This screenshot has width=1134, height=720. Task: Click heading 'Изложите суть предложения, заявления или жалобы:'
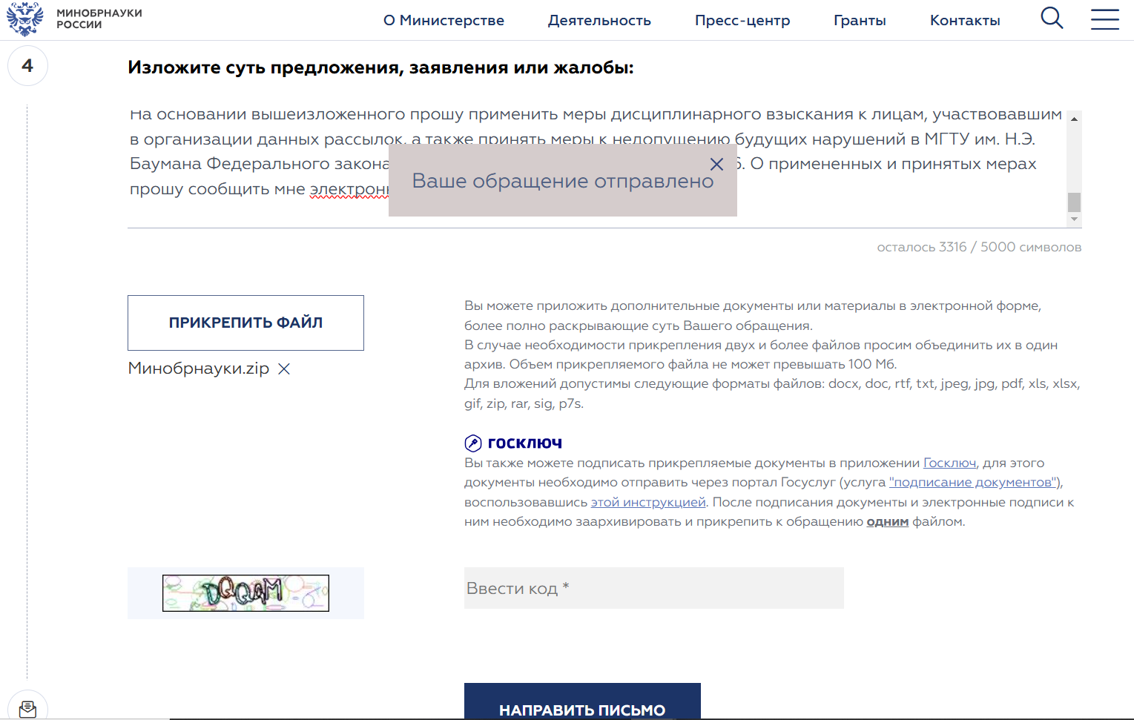tap(380, 67)
